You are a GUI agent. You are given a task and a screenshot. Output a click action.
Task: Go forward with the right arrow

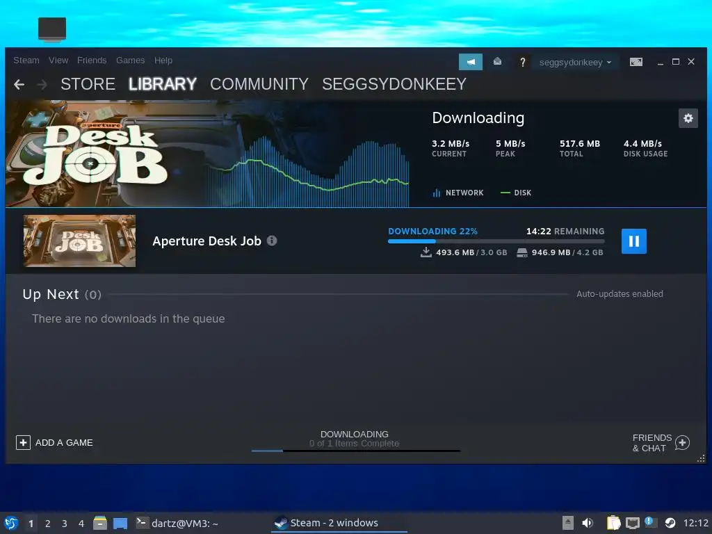42,84
